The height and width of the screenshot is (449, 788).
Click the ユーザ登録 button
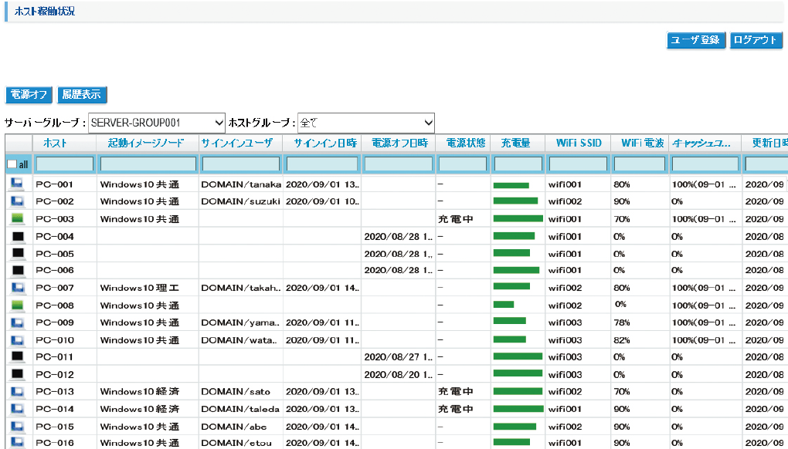point(696,40)
